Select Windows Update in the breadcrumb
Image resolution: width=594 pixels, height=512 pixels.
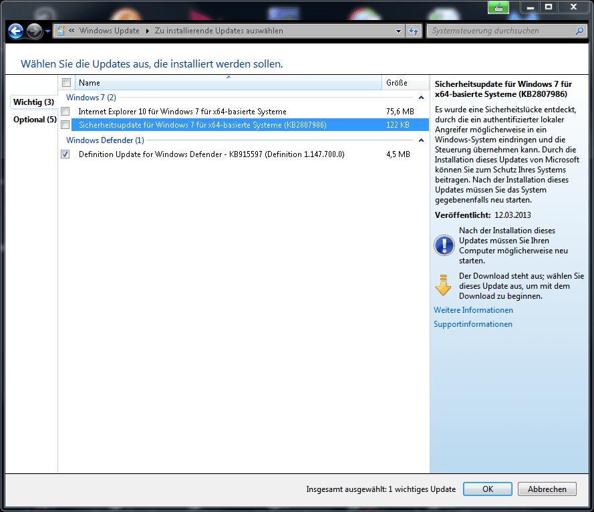[109, 31]
